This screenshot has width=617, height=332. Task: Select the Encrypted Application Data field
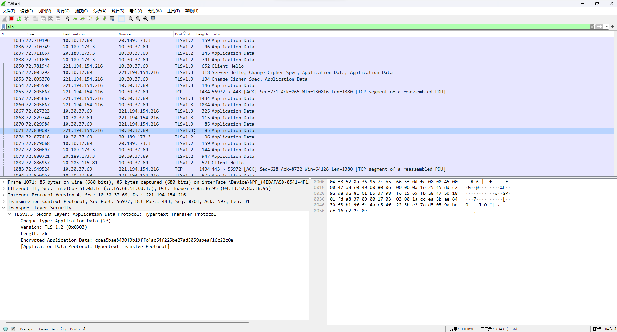coord(127,240)
